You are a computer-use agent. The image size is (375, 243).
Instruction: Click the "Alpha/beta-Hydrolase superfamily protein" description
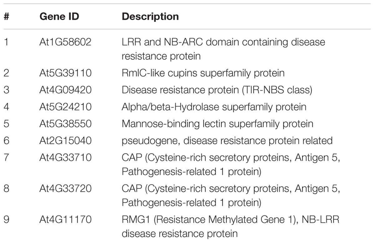[x=214, y=107]
